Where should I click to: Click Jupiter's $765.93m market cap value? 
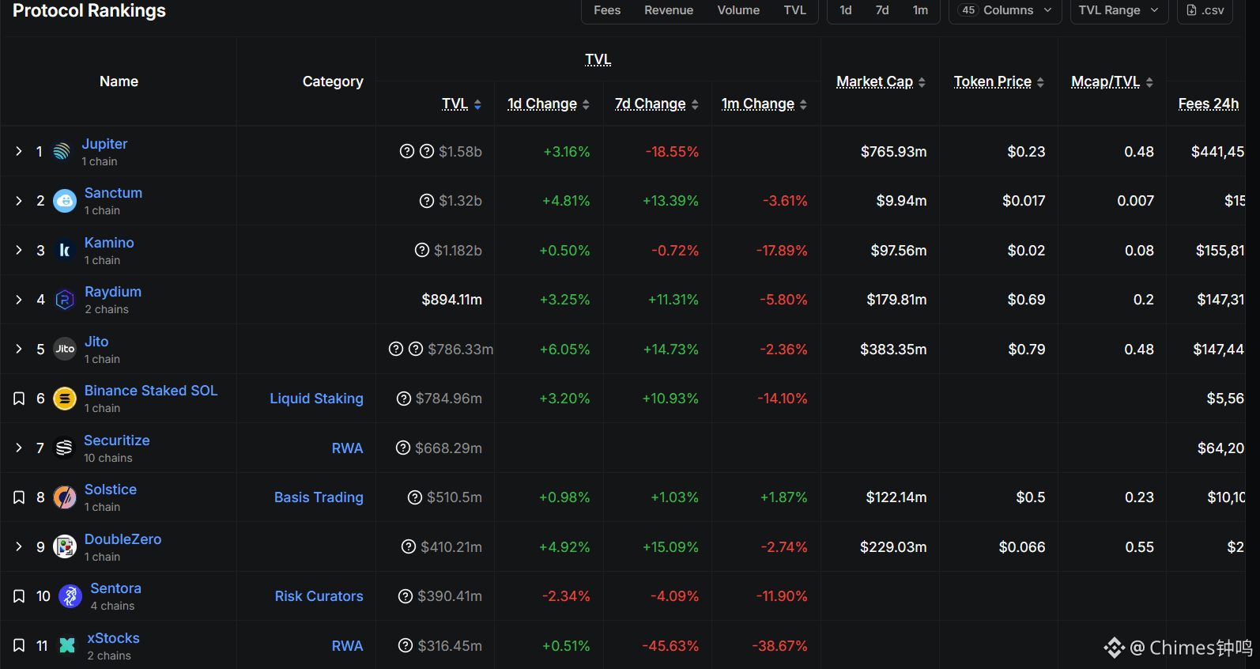(x=893, y=151)
